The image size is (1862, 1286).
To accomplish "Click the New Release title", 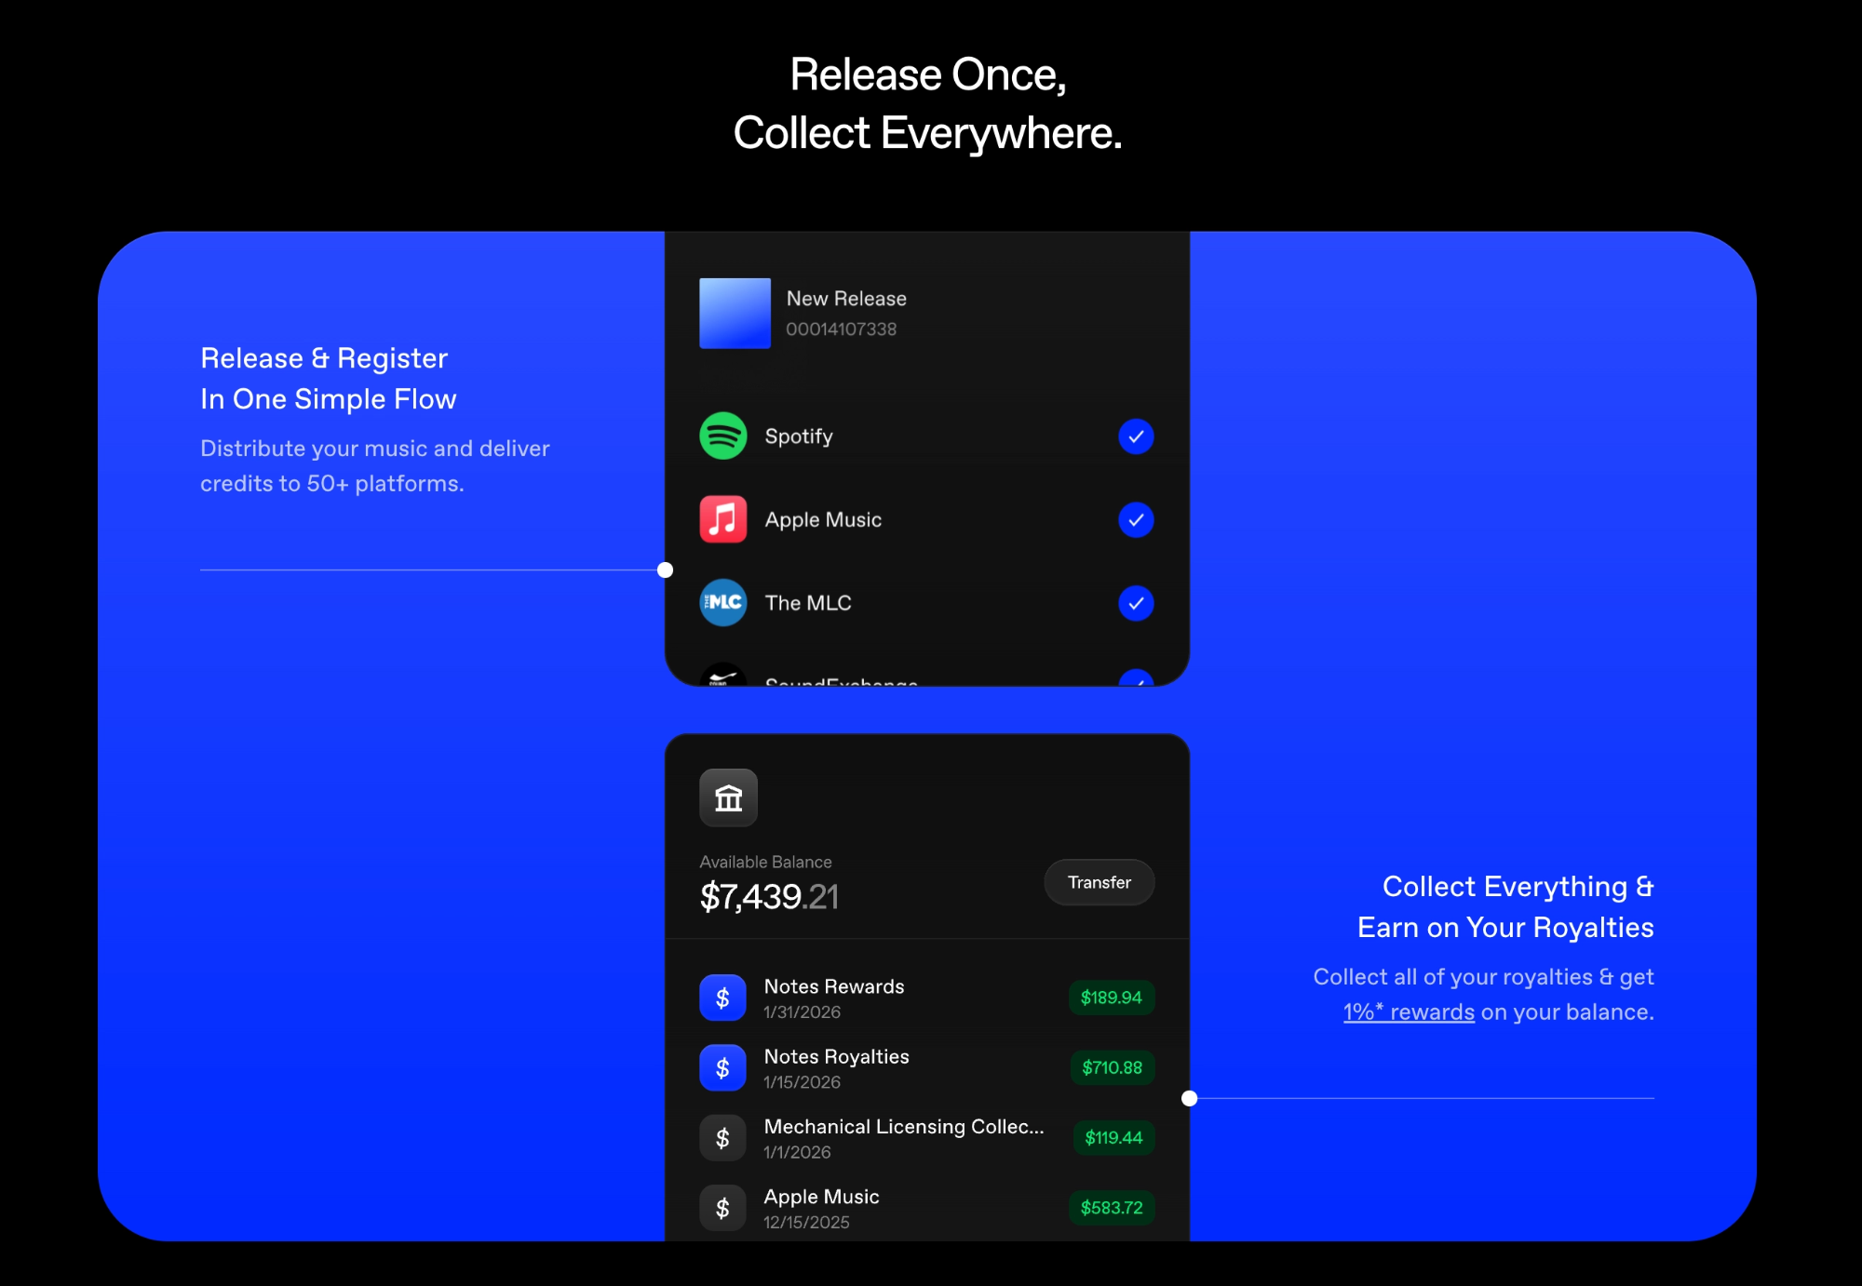I will tap(846, 299).
